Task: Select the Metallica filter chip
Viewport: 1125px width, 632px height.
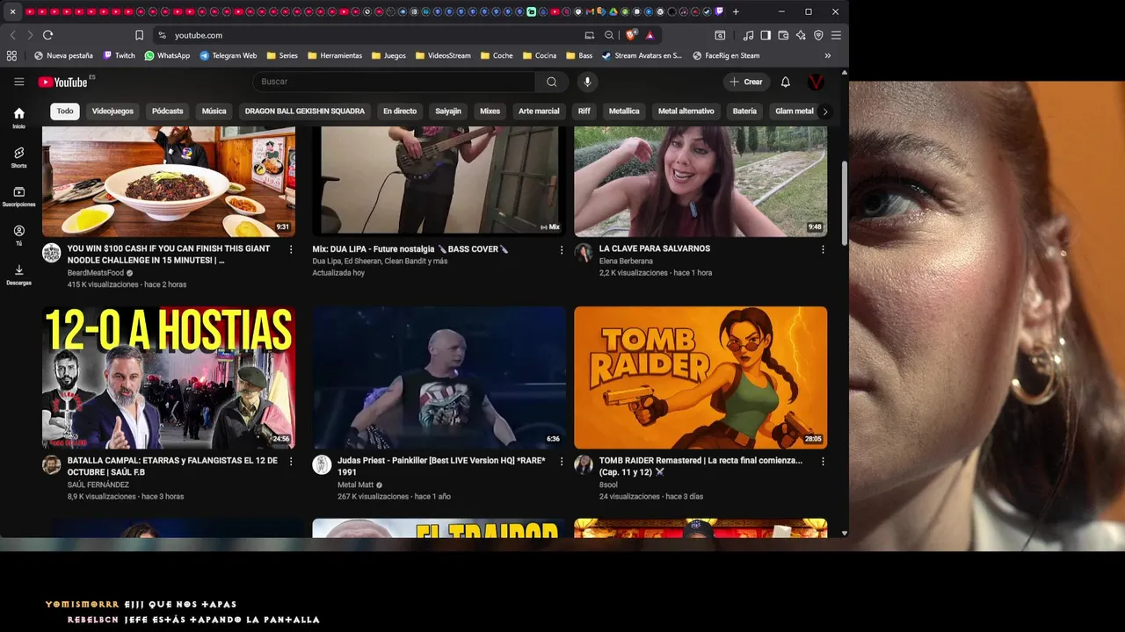Action: click(x=624, y=111)
